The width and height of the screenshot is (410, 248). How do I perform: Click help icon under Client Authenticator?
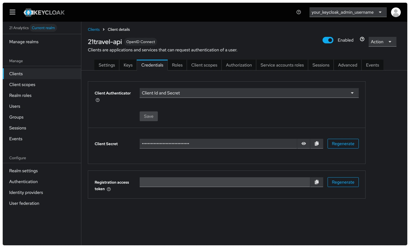pos(98,100)
